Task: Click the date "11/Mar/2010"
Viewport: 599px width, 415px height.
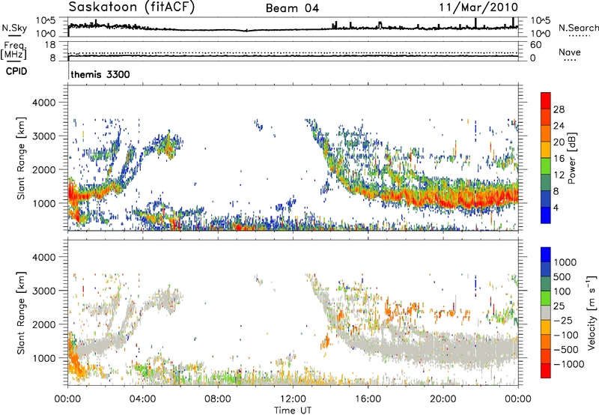Action: pos(478,7)
